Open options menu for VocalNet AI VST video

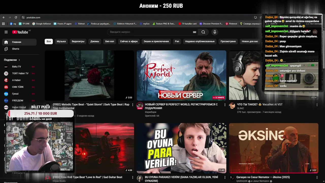[x=317, y=105]
